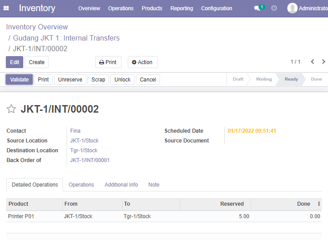Switch to the Operations tab
The width and height of the screenshot is (328, 240).
(81, 185)
